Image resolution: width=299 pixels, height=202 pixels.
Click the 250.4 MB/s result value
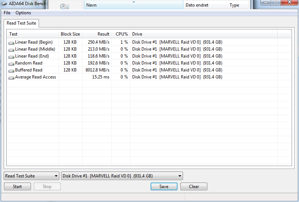coord(99,42)
